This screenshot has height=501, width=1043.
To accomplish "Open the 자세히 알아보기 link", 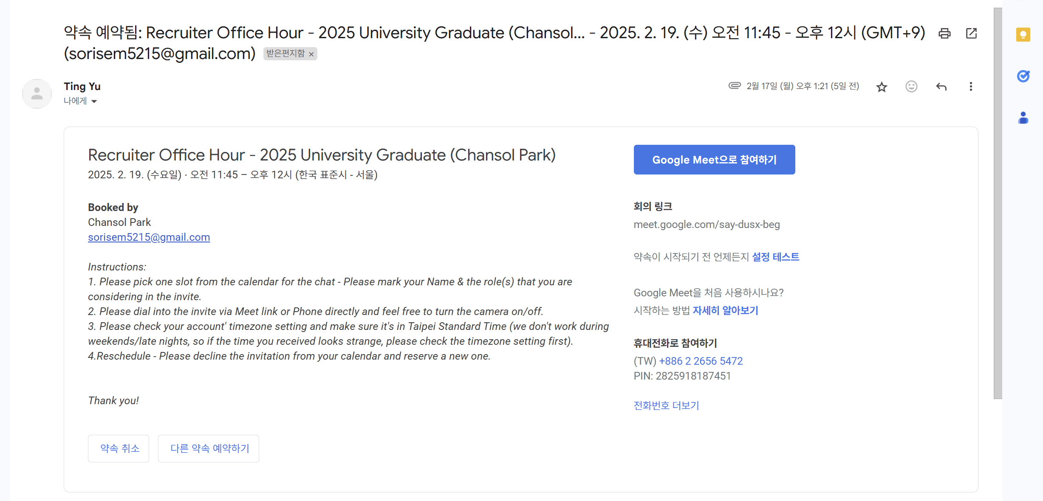I will 725,310.
